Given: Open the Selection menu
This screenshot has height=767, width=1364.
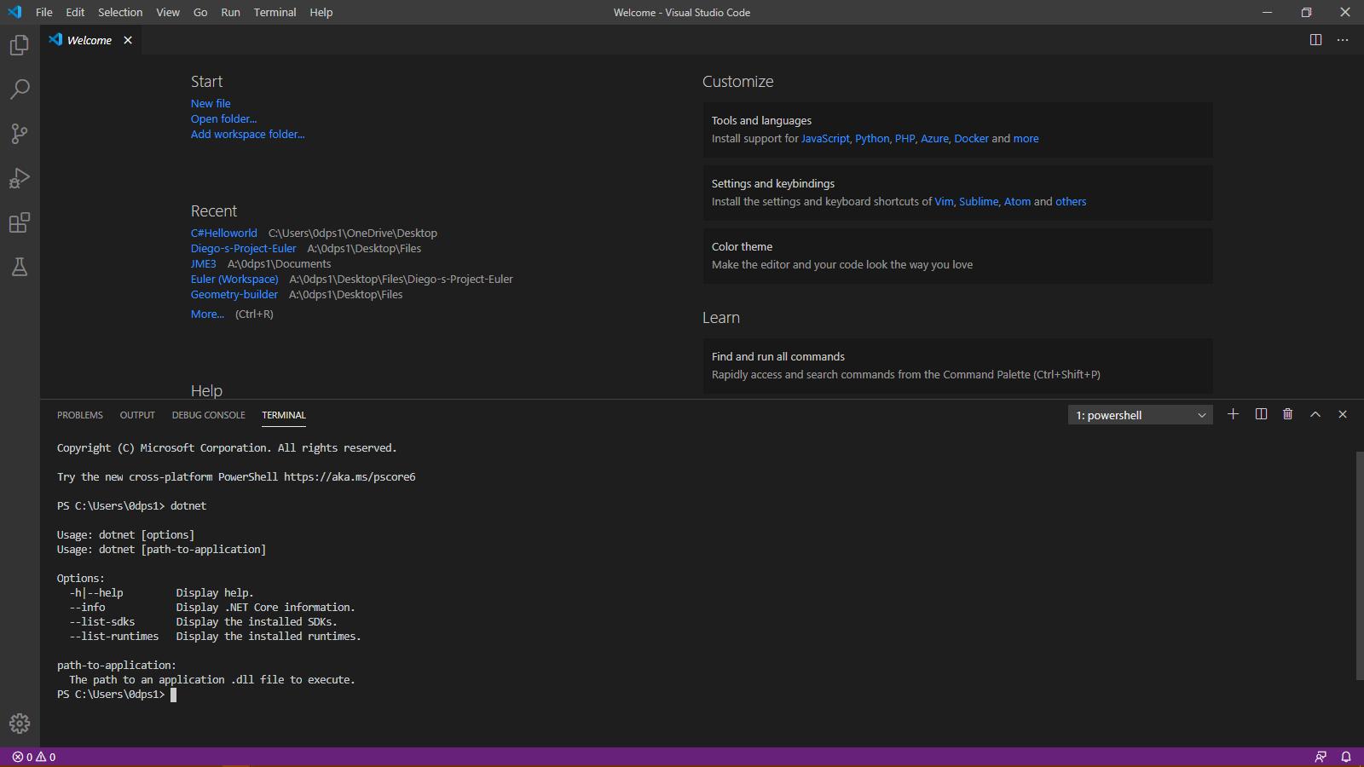Looking at the screenshot, I should [x=120, y=12].
